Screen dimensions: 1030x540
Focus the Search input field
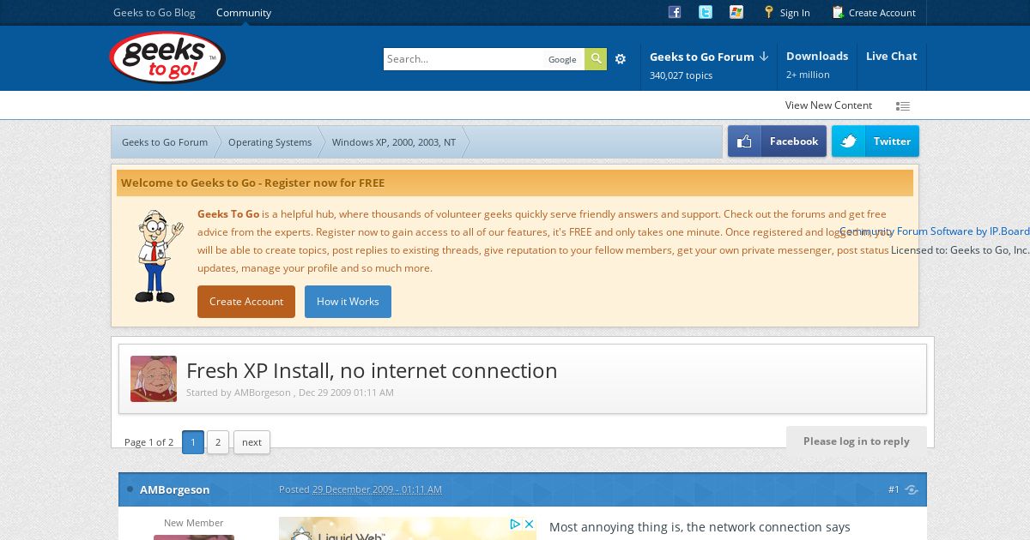(463, 59)
